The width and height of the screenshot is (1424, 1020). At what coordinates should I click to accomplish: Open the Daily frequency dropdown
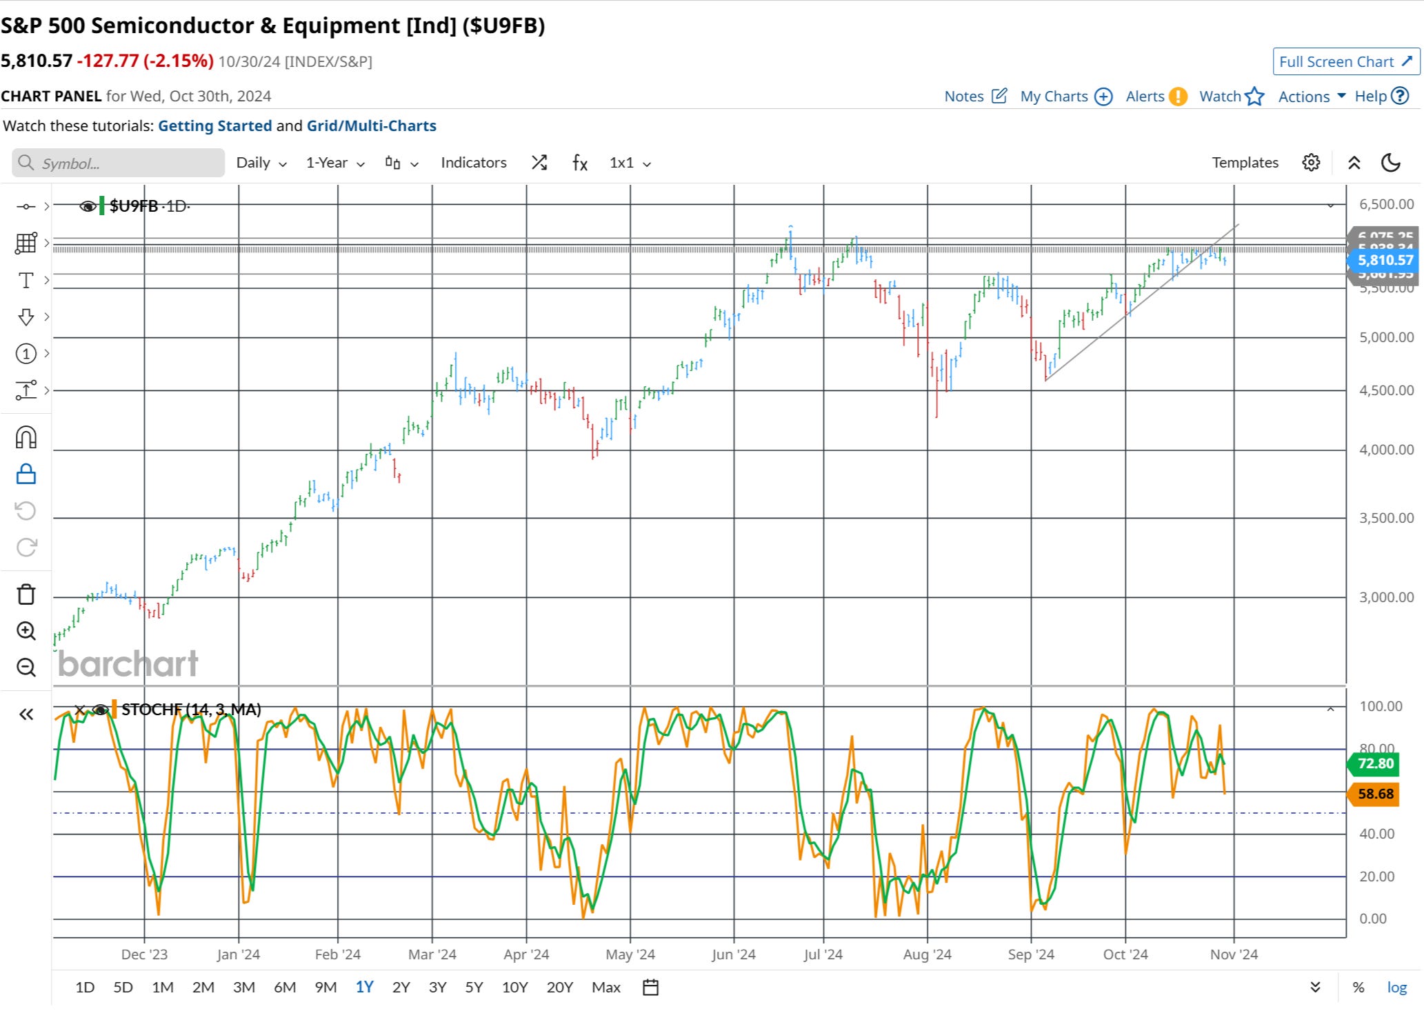261,163
